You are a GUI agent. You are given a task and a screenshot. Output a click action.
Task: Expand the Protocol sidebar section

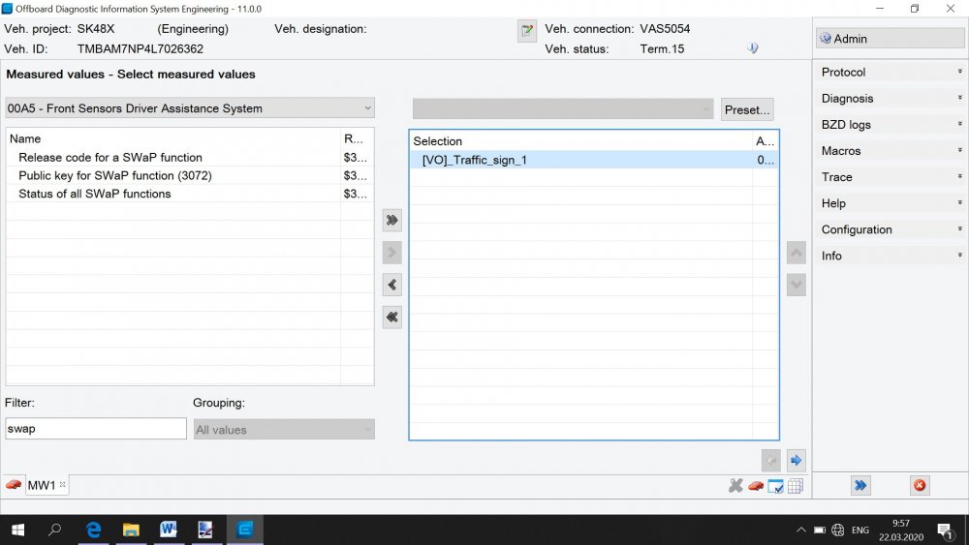[x=890, y=73]
